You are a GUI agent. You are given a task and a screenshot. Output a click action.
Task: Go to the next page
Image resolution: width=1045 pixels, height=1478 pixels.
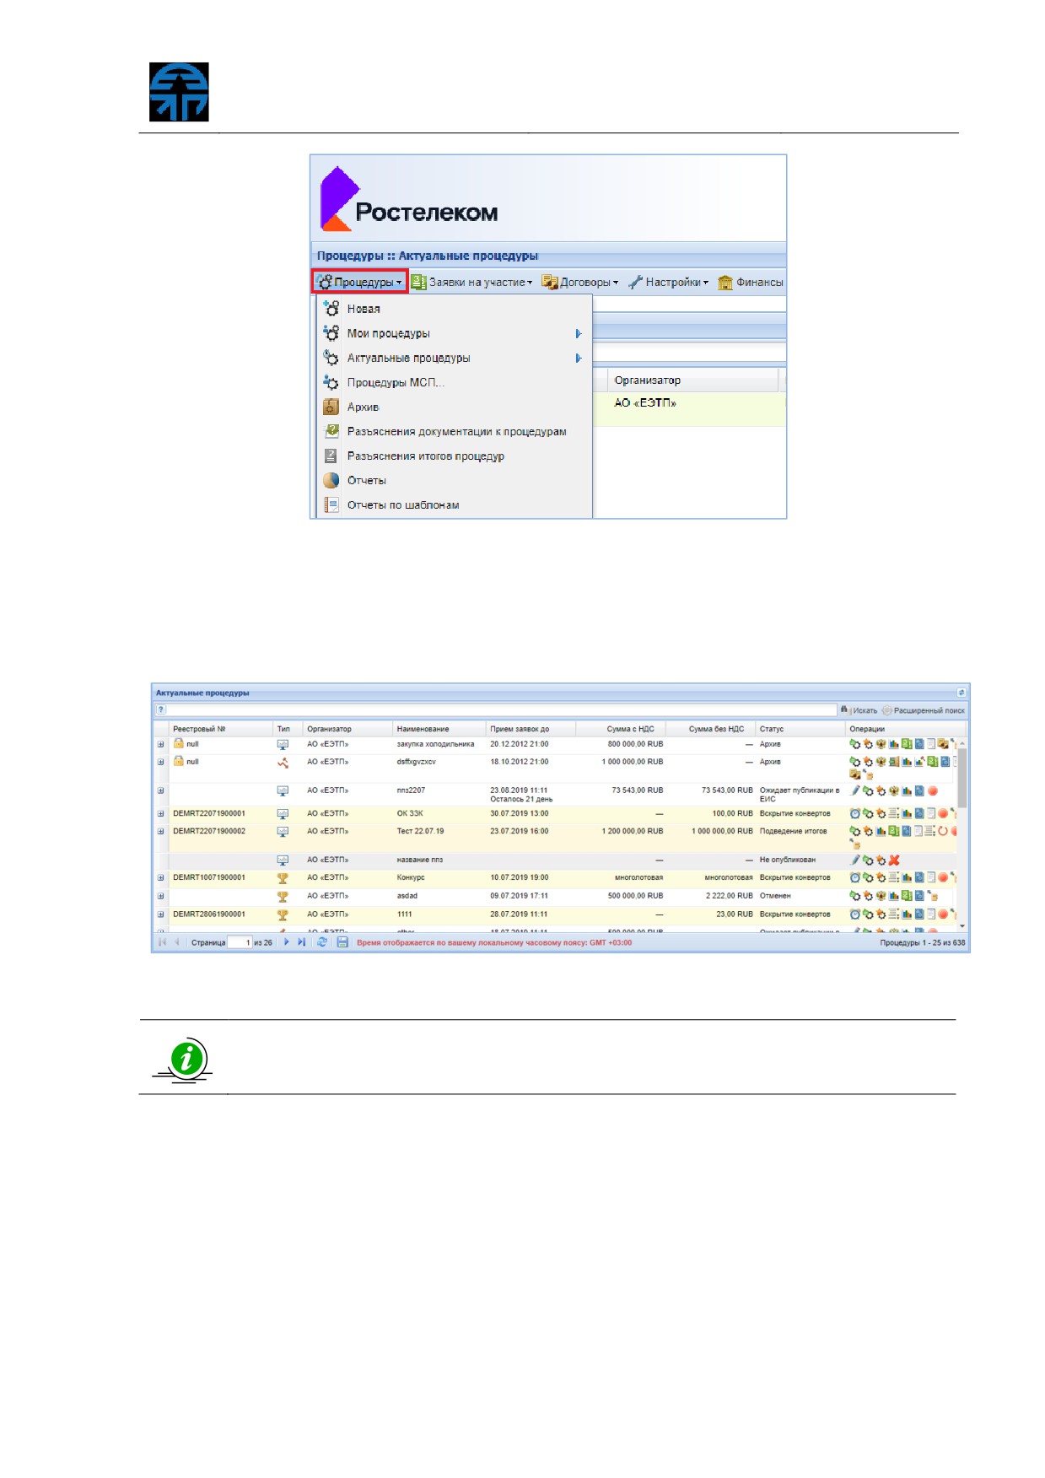[287, 942]
